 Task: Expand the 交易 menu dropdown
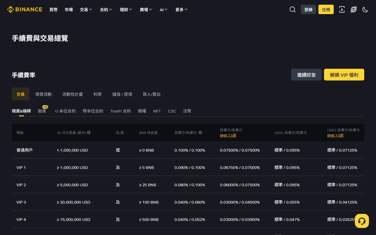[86, 10]
